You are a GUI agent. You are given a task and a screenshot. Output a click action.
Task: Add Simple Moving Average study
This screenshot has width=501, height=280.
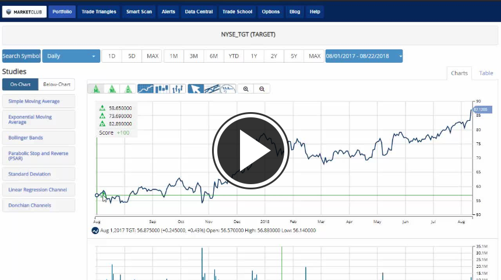[x=38, y=101]
